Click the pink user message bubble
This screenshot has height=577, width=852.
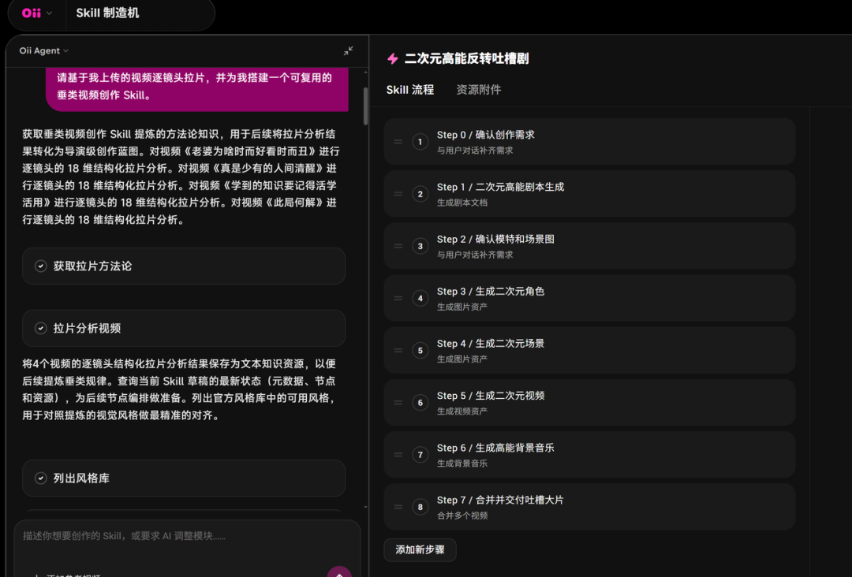197,89
